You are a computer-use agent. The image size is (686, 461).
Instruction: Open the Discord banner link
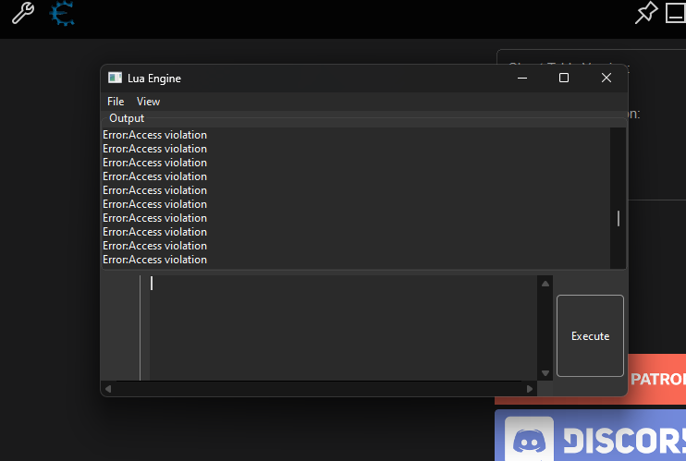click(x=590, y=435)
